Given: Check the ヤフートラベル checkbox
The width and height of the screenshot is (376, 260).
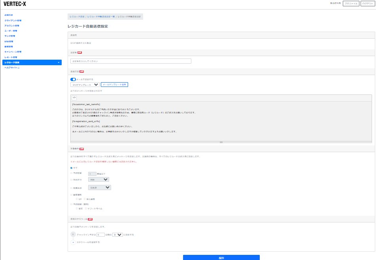Looking at the screenshot, I should pos(86,209).
